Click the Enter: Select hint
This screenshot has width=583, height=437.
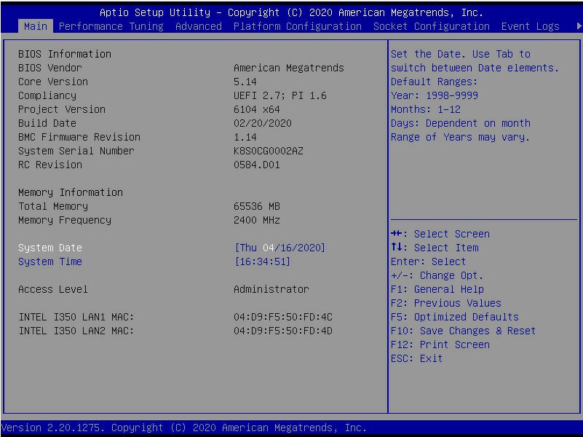click(428, 261)
